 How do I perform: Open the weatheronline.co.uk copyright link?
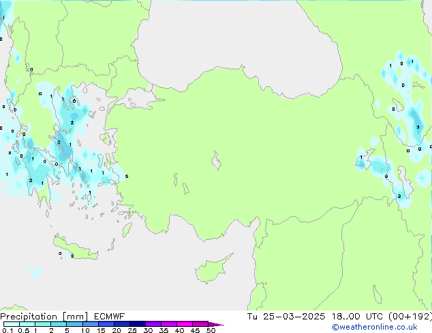(375, 327)
